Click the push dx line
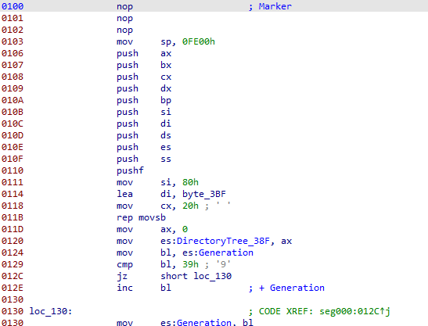Screen dimensions: 428x326 click(144, 88)
